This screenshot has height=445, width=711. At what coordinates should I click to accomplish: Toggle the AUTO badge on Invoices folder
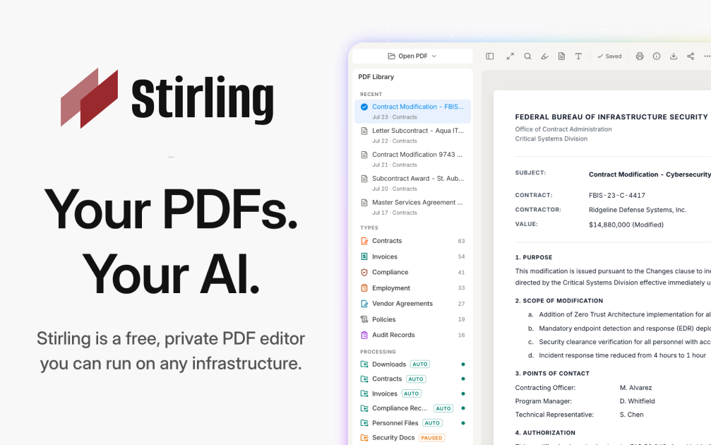pyautogui.click(x=411, y=393)
